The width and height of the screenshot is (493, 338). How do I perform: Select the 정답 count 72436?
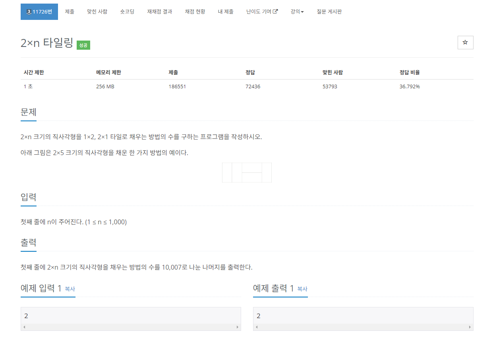pos(253,86)
